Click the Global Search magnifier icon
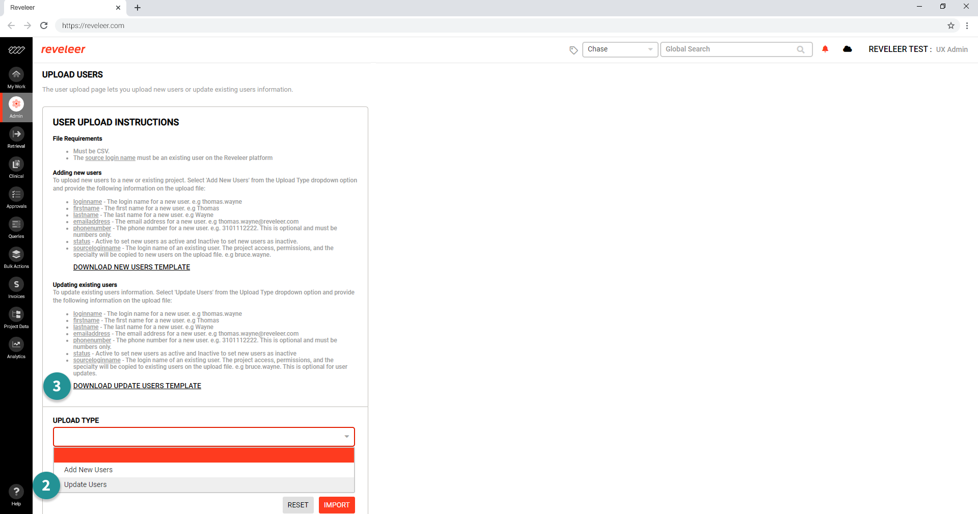The width and height of the screenshot is (978, 514). 801,49
